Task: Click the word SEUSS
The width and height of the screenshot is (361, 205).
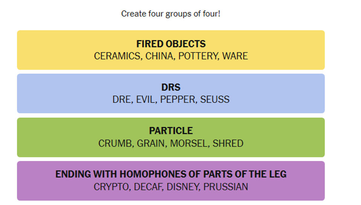Action: point(215,99)
